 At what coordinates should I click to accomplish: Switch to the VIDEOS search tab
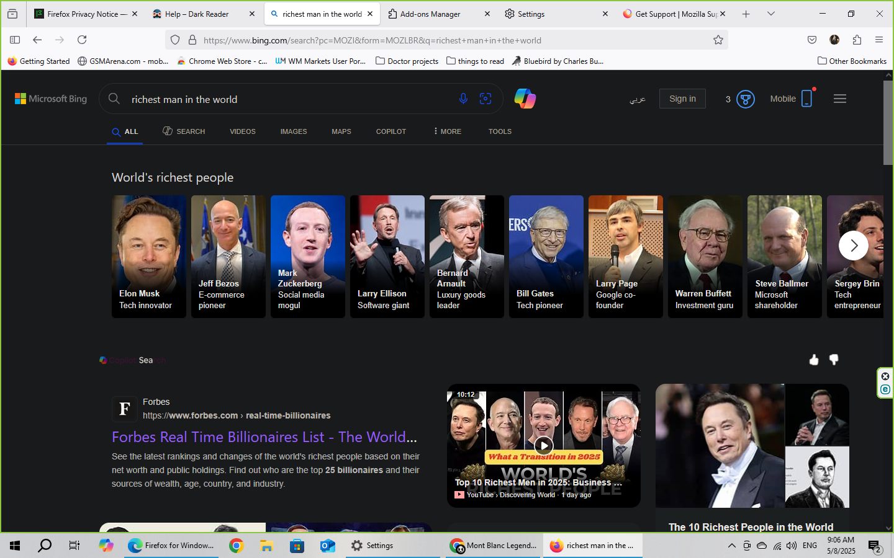(x=243, y=131)
